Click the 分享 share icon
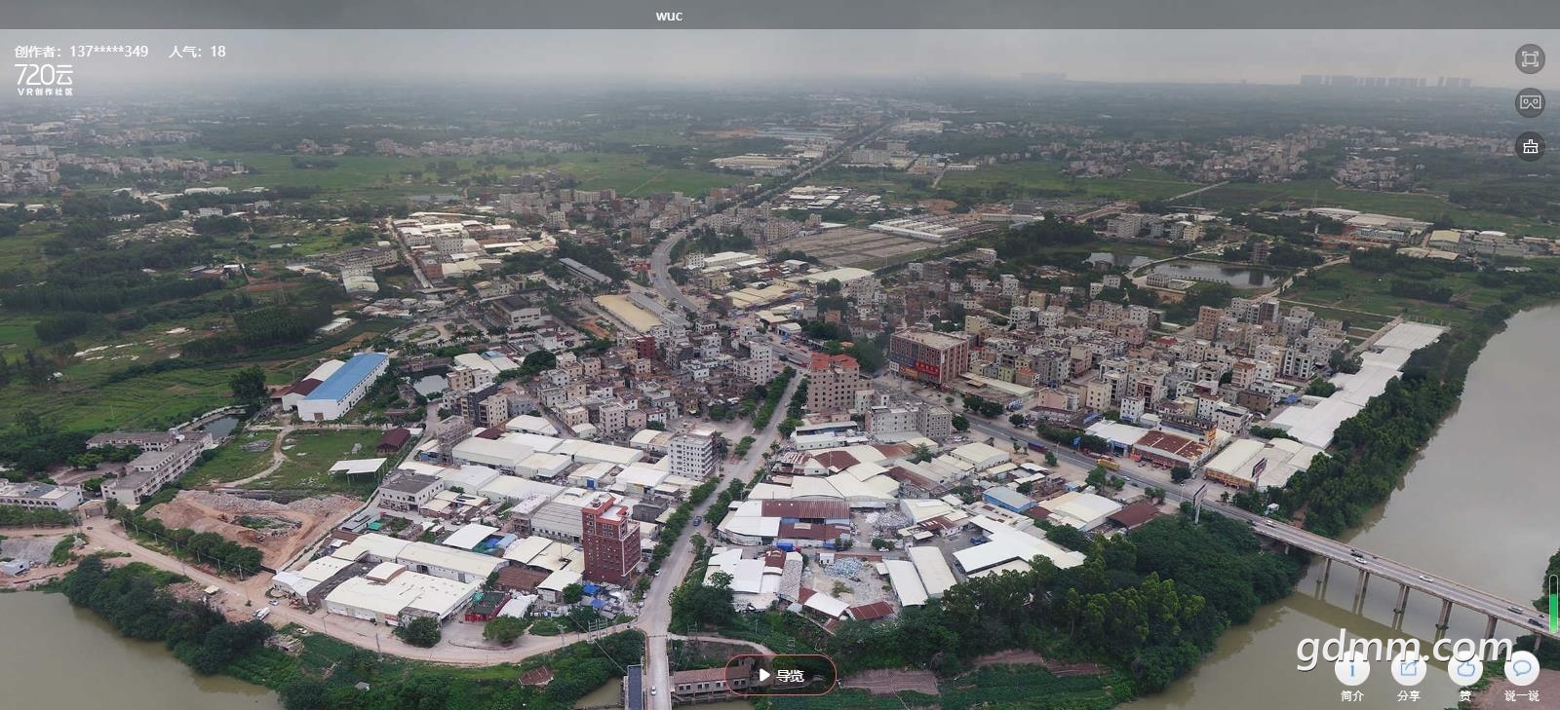This screenshot has height=710, width=1560. 1408,669
